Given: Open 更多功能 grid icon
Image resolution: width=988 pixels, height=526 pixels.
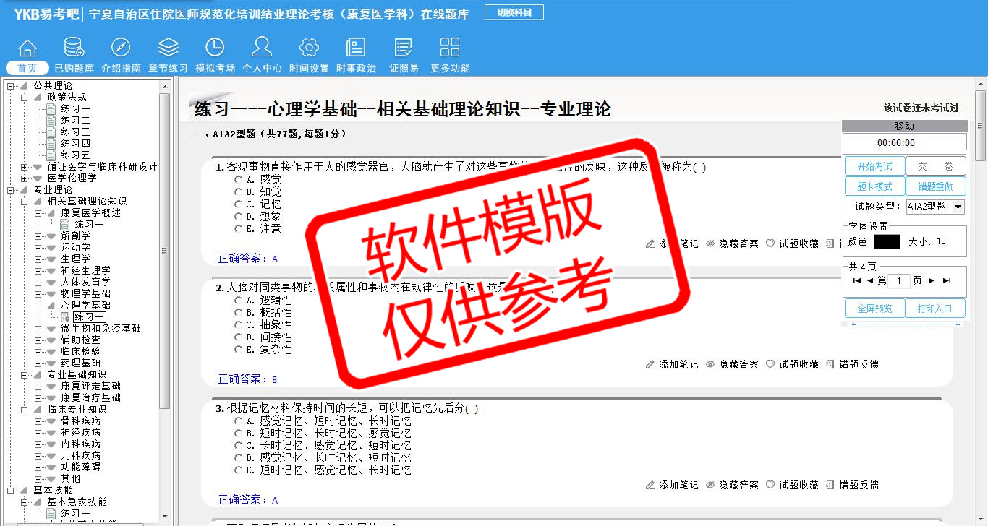Looking at the screenshot, I should [450, 48].
